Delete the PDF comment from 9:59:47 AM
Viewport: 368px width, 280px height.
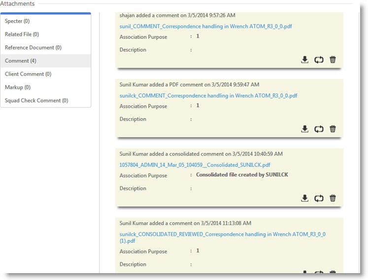(333, 129)
